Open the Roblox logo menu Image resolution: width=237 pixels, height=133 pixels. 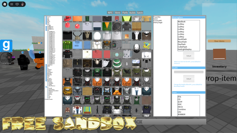click(5, 4)
